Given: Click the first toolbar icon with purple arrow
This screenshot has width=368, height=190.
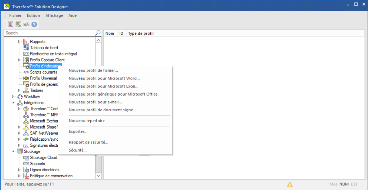Looking at the screenshot, I should (11, 24).
